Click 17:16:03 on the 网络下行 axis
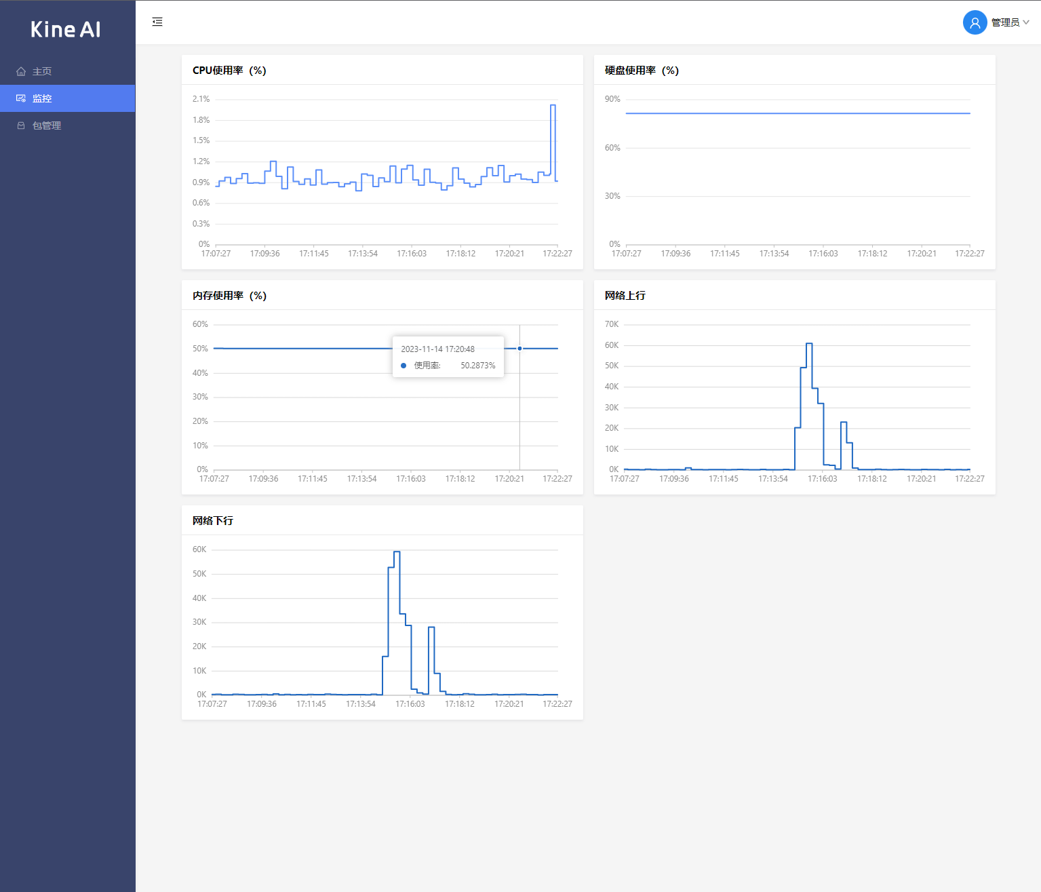This screenshot has width=1041, height=892. pyautogui.click(x=410, y=704)
